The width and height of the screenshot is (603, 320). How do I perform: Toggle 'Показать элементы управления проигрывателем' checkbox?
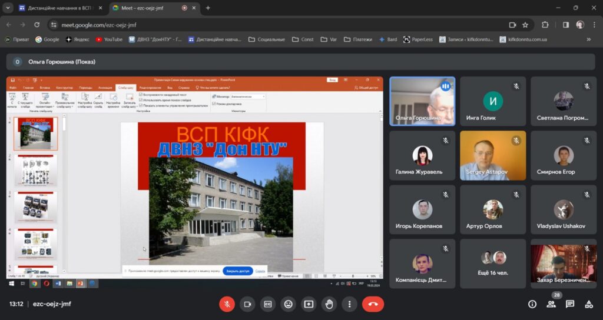pyautogui.click(x=141, y=105)
